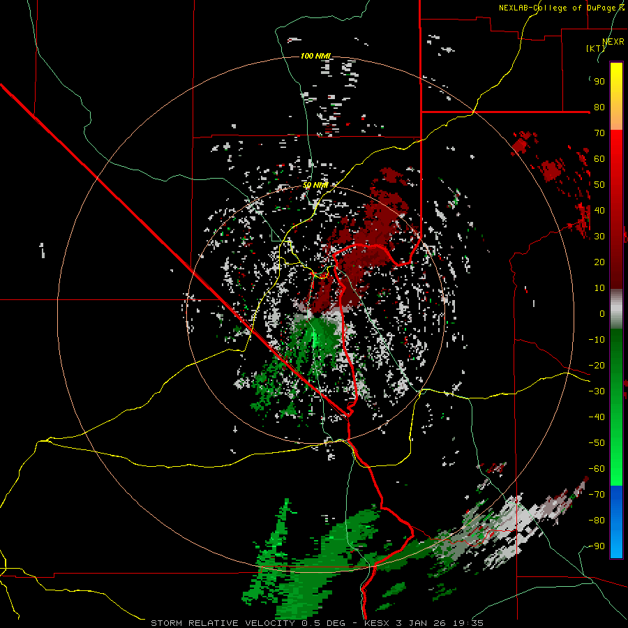Click "STORM RELATIVE VELOCITY" in the bottom caption

(x=223, y=623)
